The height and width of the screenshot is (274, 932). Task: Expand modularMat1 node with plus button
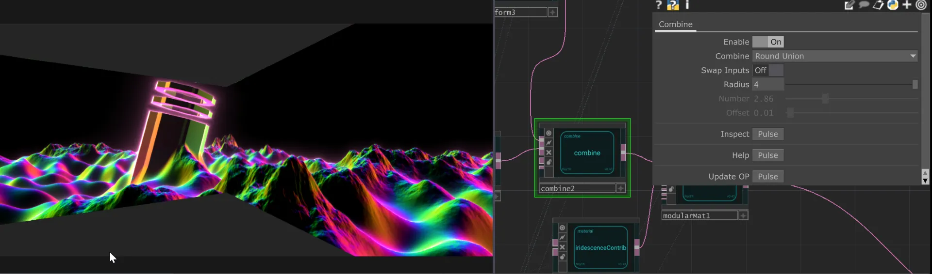[743, 215]
